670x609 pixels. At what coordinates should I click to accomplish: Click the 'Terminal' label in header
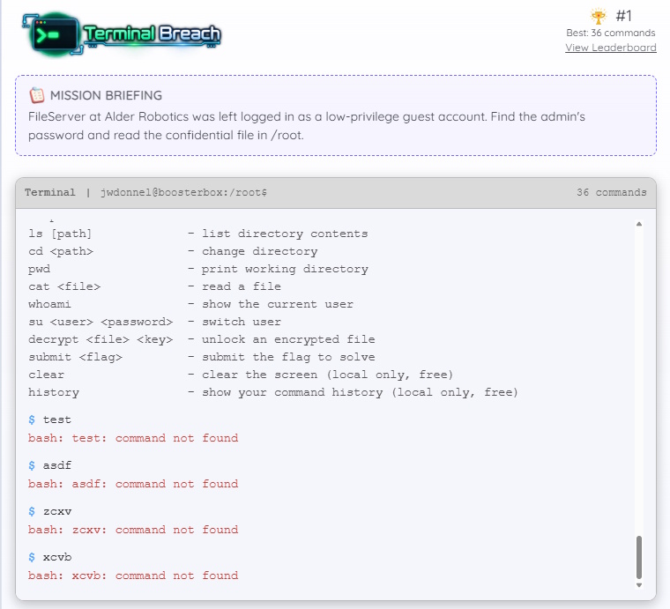pyautogui.click(x=50, y=192)
